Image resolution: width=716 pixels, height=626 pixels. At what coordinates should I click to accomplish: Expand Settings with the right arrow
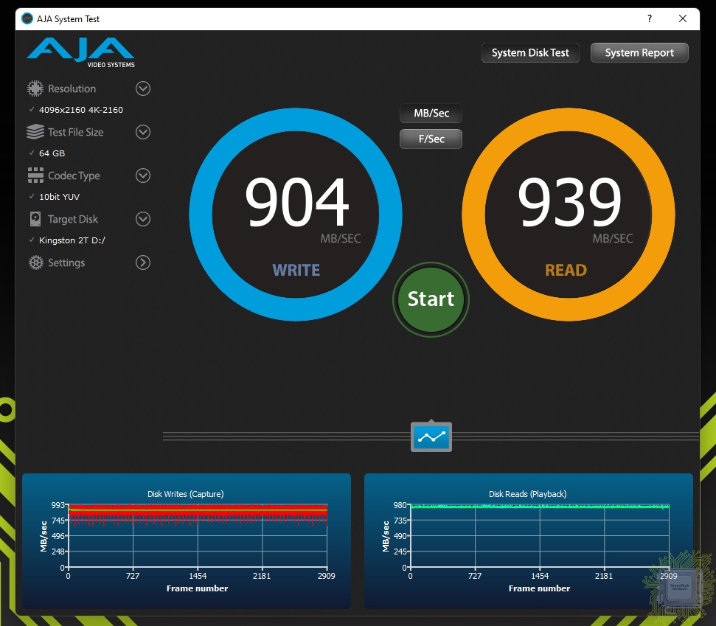click(x=143, y=262)
